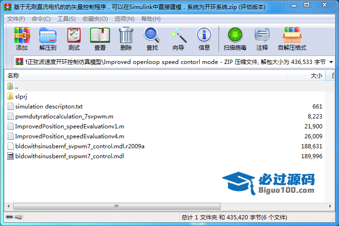The height and width of the screenshot is (226, 339).
Task: Minimize the WinRAR window
Action: tap(294, 5)
